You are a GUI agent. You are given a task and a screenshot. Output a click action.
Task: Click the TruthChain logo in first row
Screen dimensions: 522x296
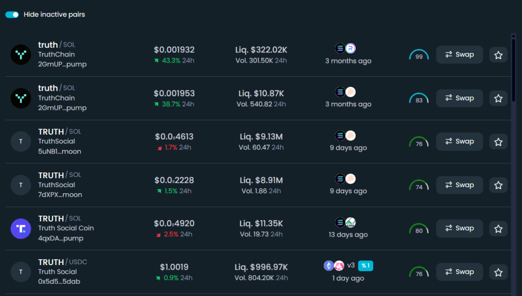point(21,54)
